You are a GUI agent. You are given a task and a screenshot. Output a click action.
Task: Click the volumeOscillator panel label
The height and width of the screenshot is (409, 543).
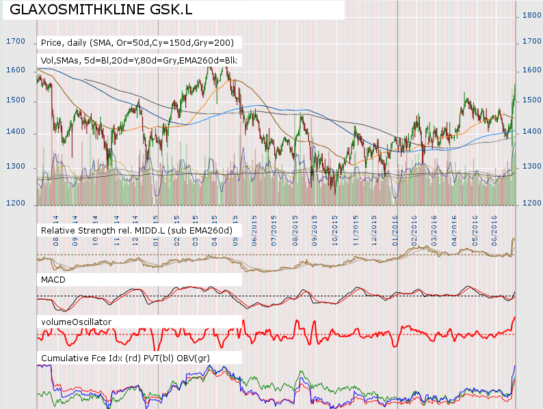(x=76, y=322)
